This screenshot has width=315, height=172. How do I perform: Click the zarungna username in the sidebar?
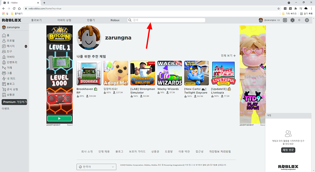tap(13, 27)
